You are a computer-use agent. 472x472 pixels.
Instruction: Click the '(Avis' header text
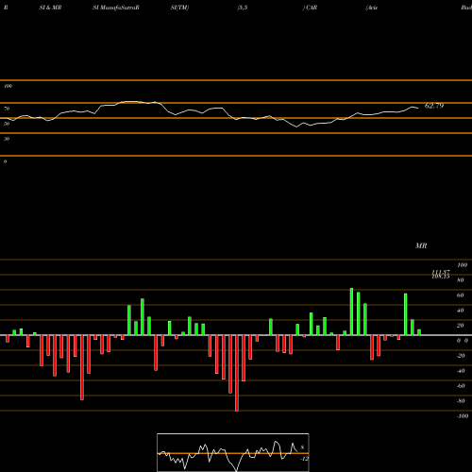(x=372, y=8)
